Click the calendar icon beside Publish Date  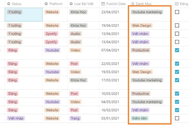click(103, 4)
